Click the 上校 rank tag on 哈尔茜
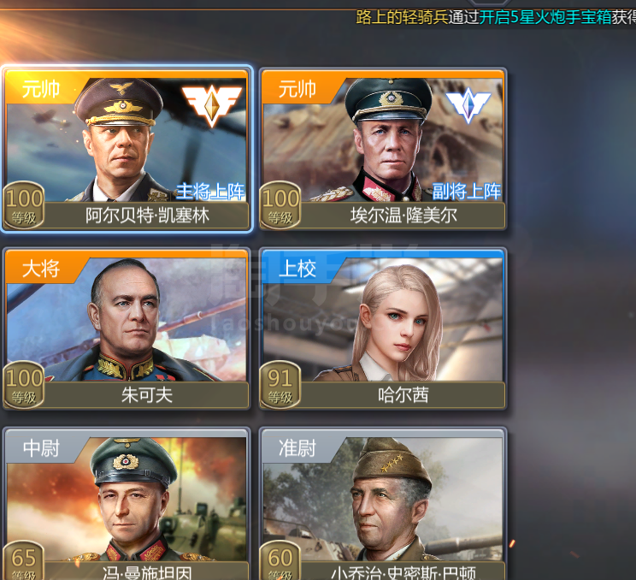This screenshot has width=636, height=580. 297,269
